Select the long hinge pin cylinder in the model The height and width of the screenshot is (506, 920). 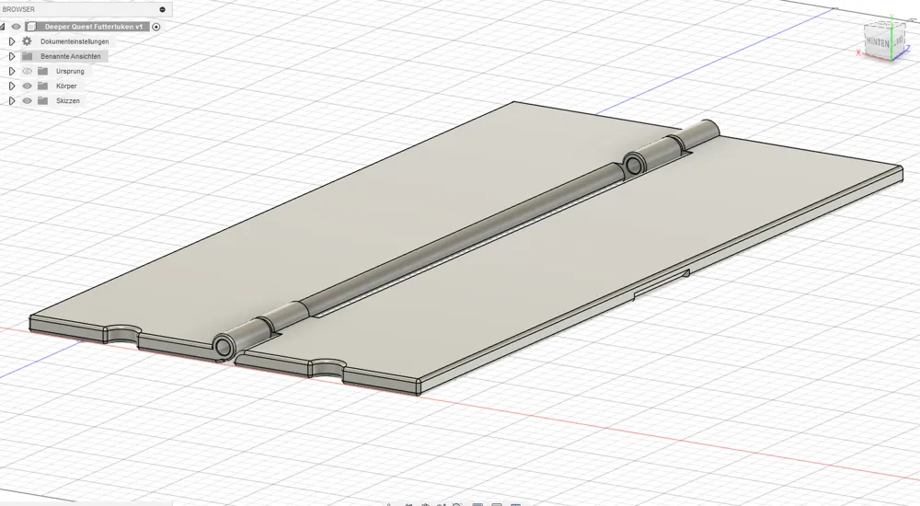(x=464, y=235)
